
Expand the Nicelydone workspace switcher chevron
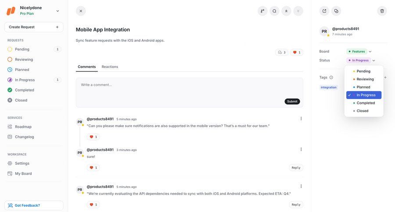57,11
